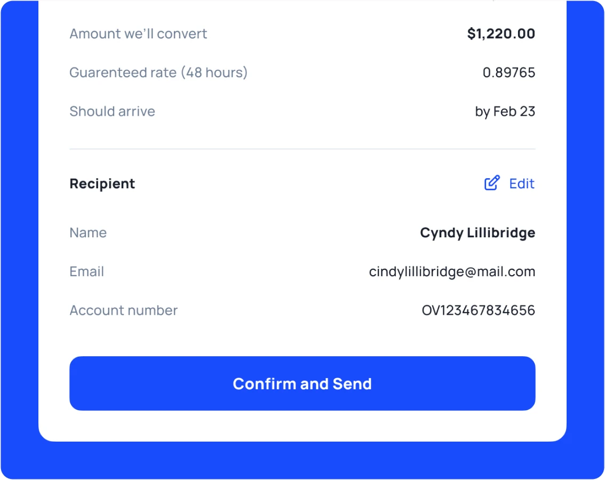Screen dimensions: 605x480
Task: Click the arrival date by Feb 23
Action: pos(505,111)
